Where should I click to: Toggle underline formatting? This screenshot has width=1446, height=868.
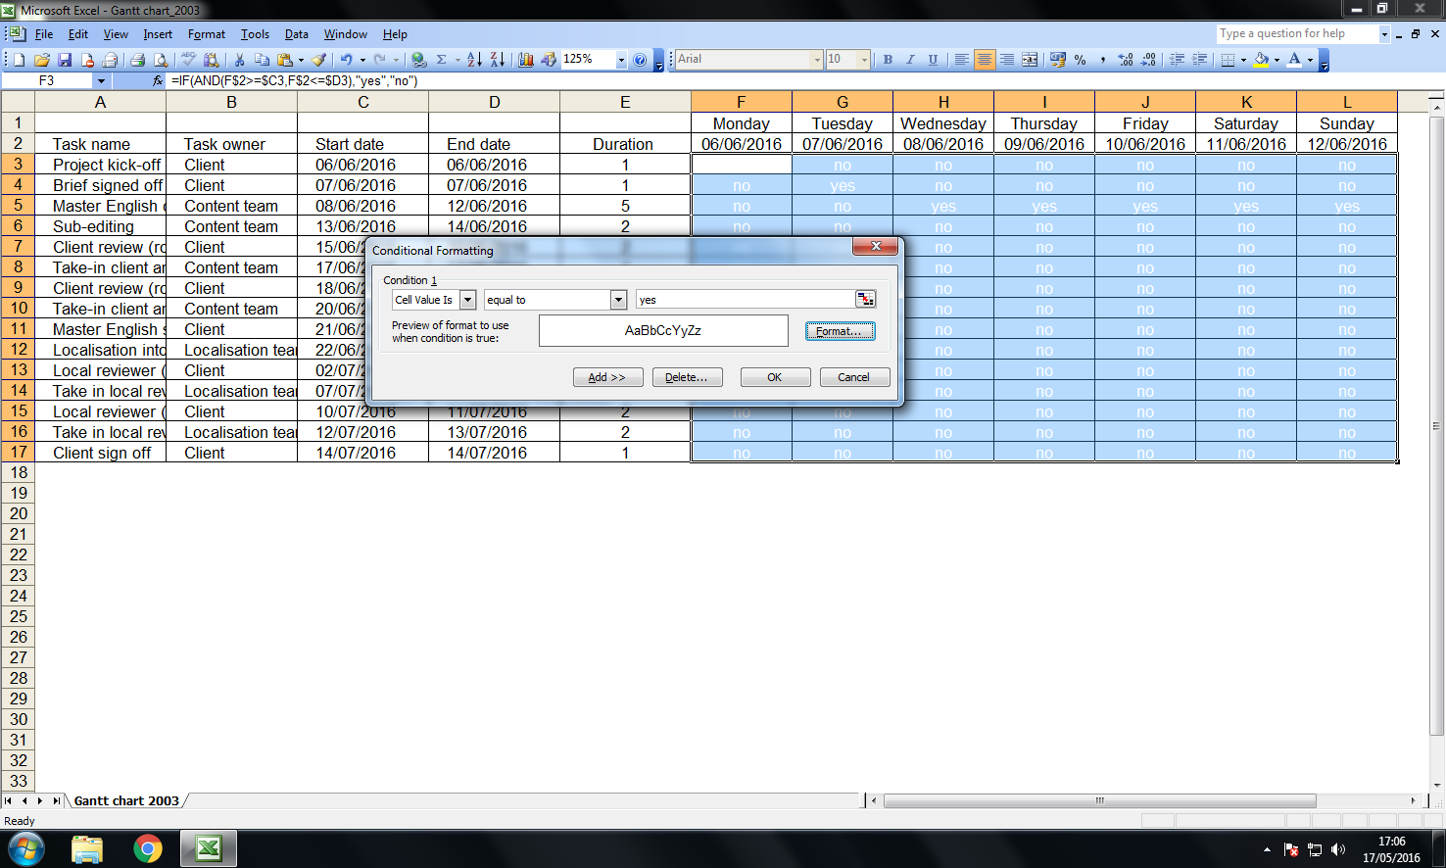[933, 59]
